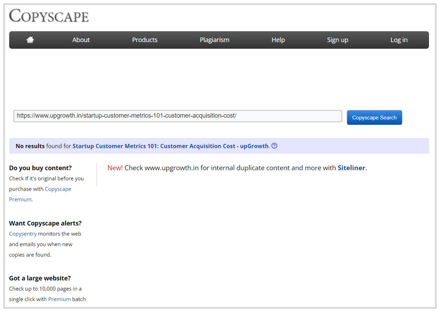Screen dimensions: 439x312
Task: Open the Copysentry link
Action: point(23,234)
